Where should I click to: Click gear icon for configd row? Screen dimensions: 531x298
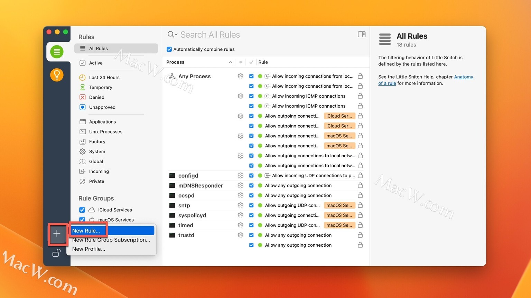[x=241, y=176]
